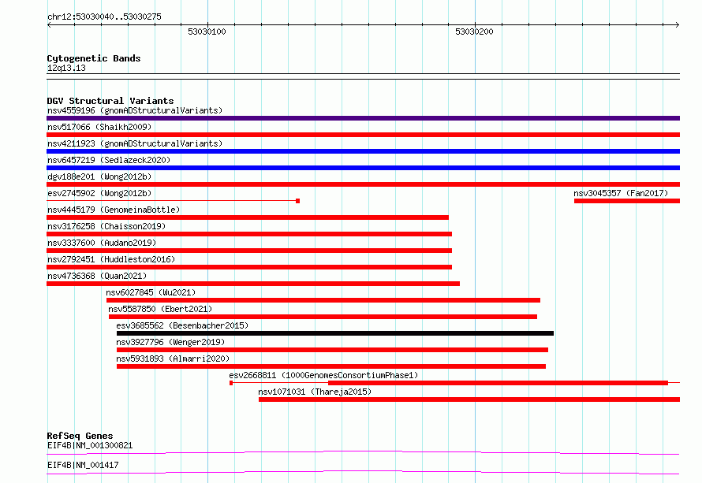Click the red bar under nsv1071031
This screenshot has height=483, width=702.
[469, 399]
